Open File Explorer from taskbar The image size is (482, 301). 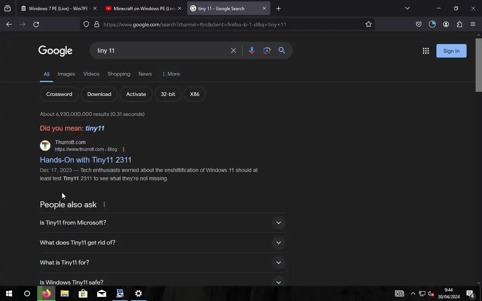(65, 293)
